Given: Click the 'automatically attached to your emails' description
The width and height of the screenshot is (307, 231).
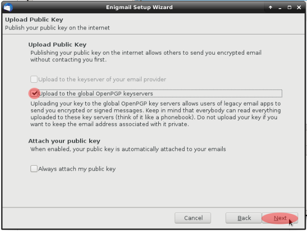Looking at the screenshot, I should click(128, 149).
